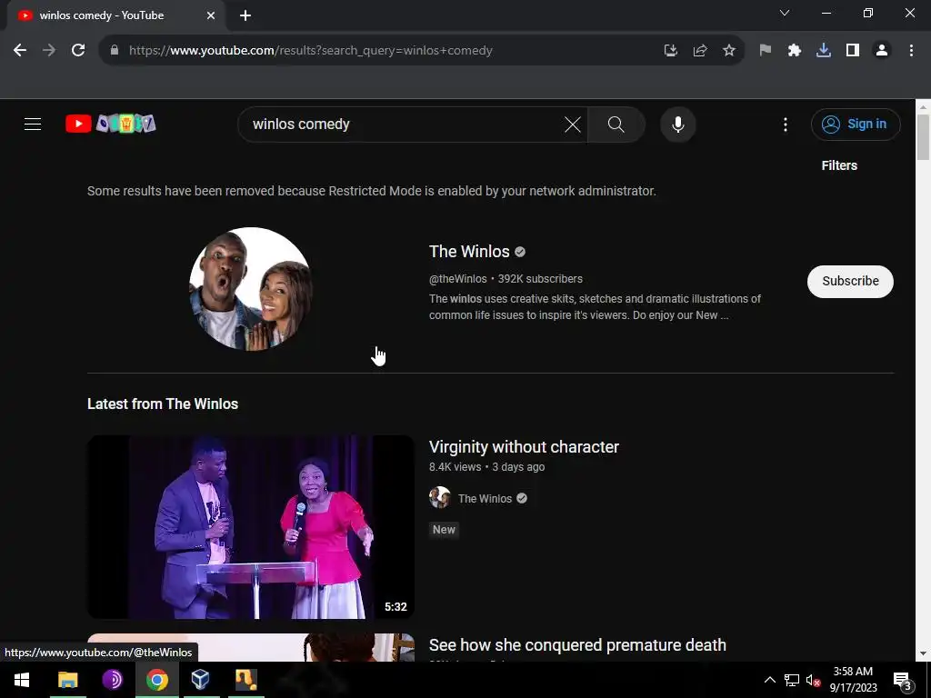
Task: Switch to Chrome on the taskbar
Action: click(156, 680)
